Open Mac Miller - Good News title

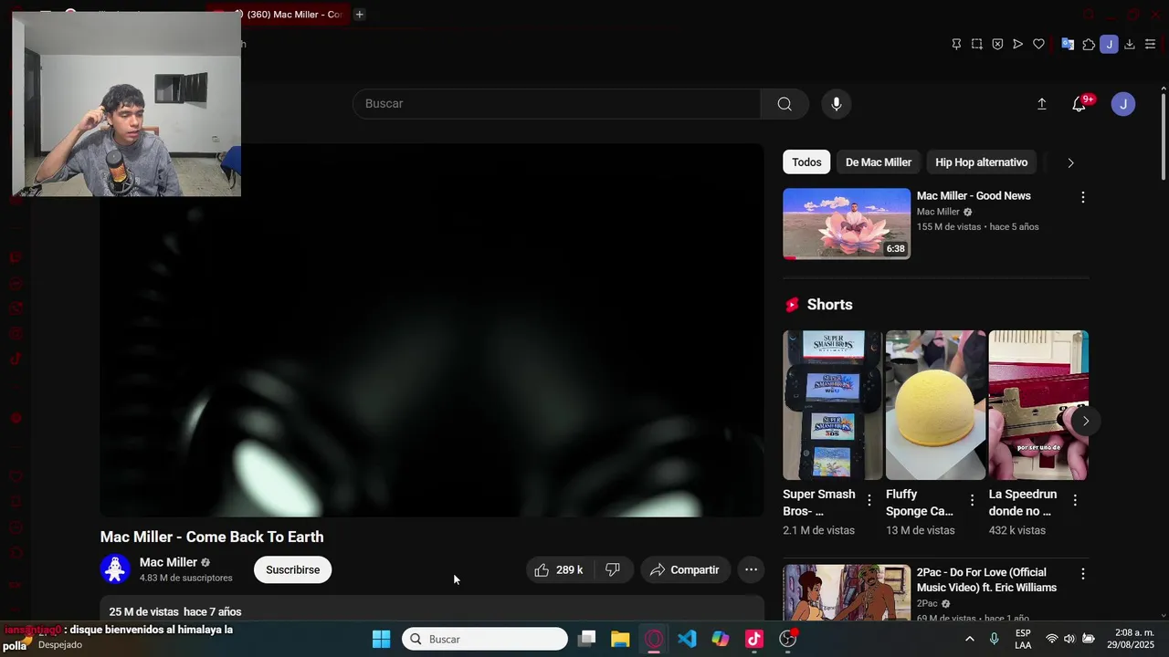(974, 196)
